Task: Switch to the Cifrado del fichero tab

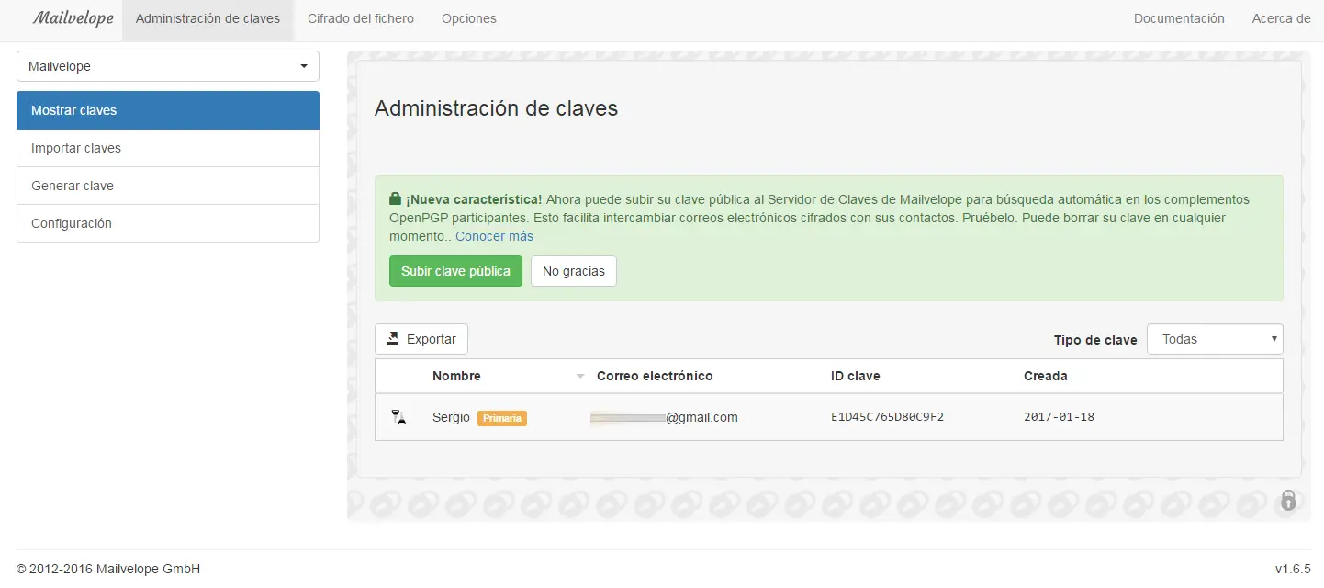Action: tap(361, 18)
